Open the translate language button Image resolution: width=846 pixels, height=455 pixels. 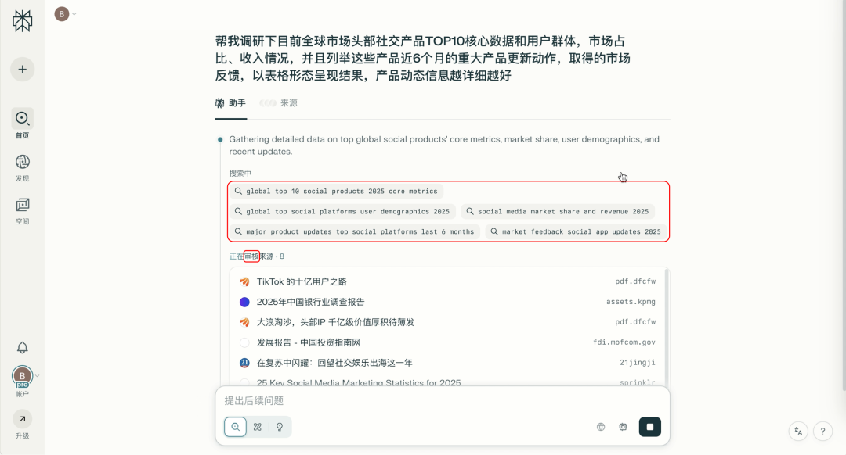pyautogui.click(x=798, y=432)
